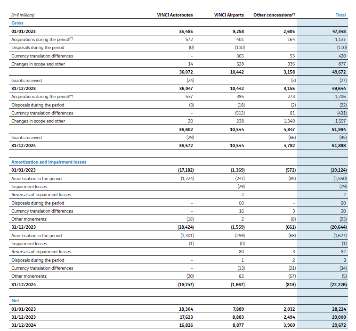Click the 1,340 changes in scope value

pos(289,121)
